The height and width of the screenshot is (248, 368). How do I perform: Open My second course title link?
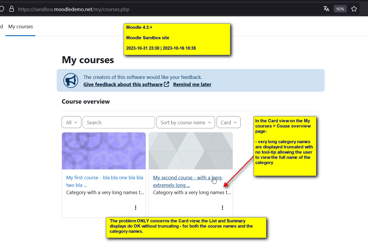coord(188,181)
